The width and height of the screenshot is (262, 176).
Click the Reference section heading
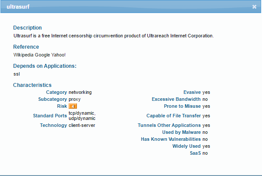coord(26,47)
